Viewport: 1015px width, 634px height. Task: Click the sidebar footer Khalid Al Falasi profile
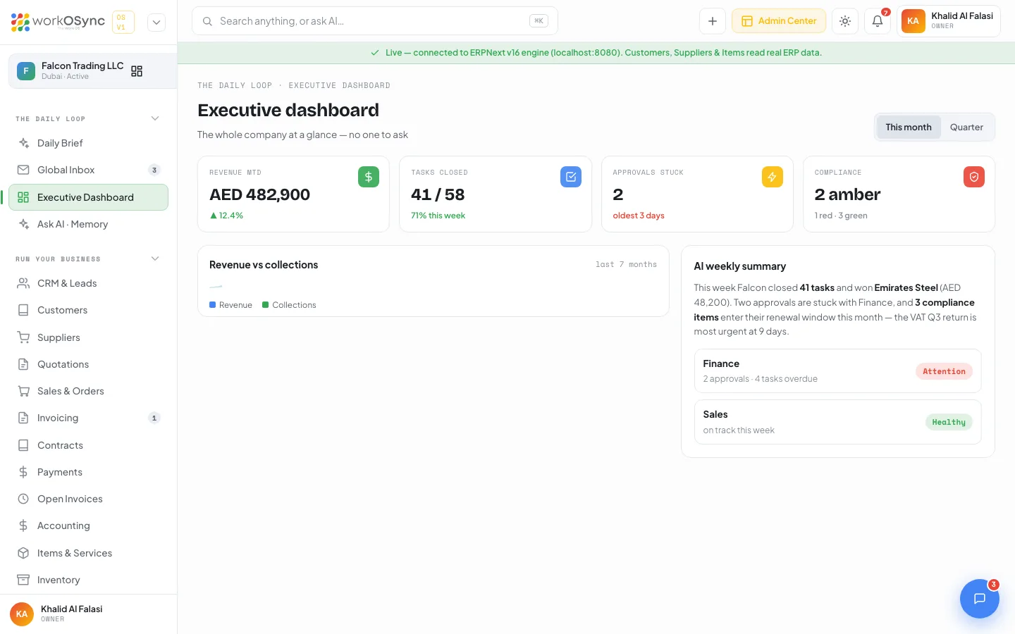click(88, 614)
